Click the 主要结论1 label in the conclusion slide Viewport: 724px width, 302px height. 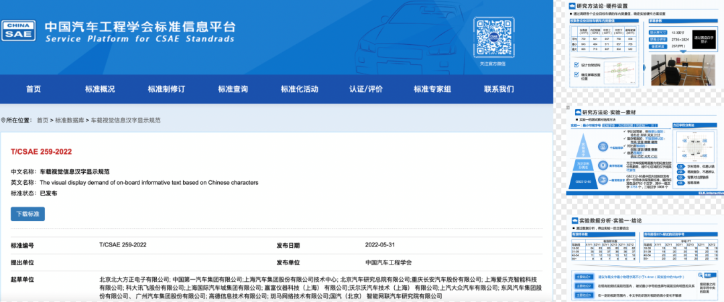coord(583,277)
